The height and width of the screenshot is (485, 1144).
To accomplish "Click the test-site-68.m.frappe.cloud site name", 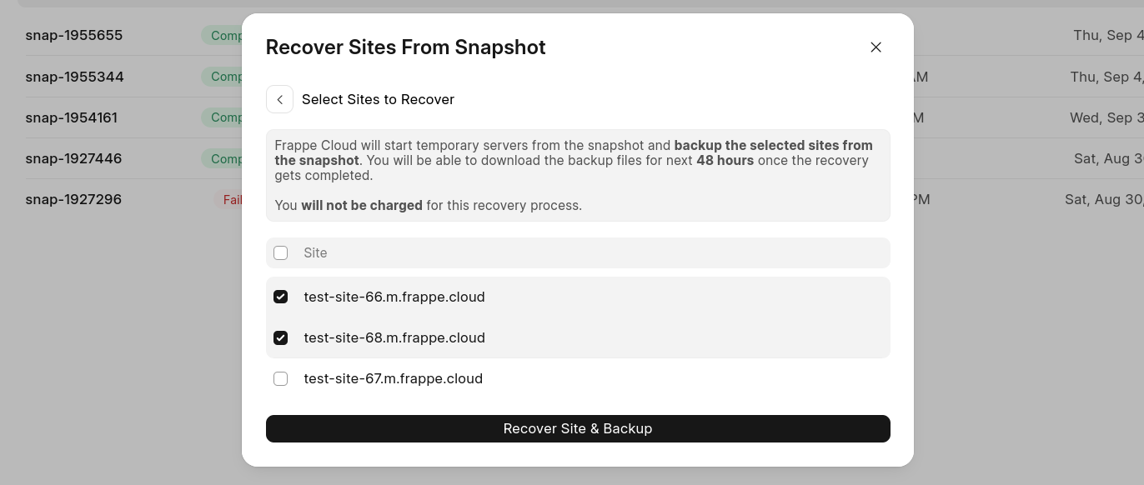I will 394,337.
